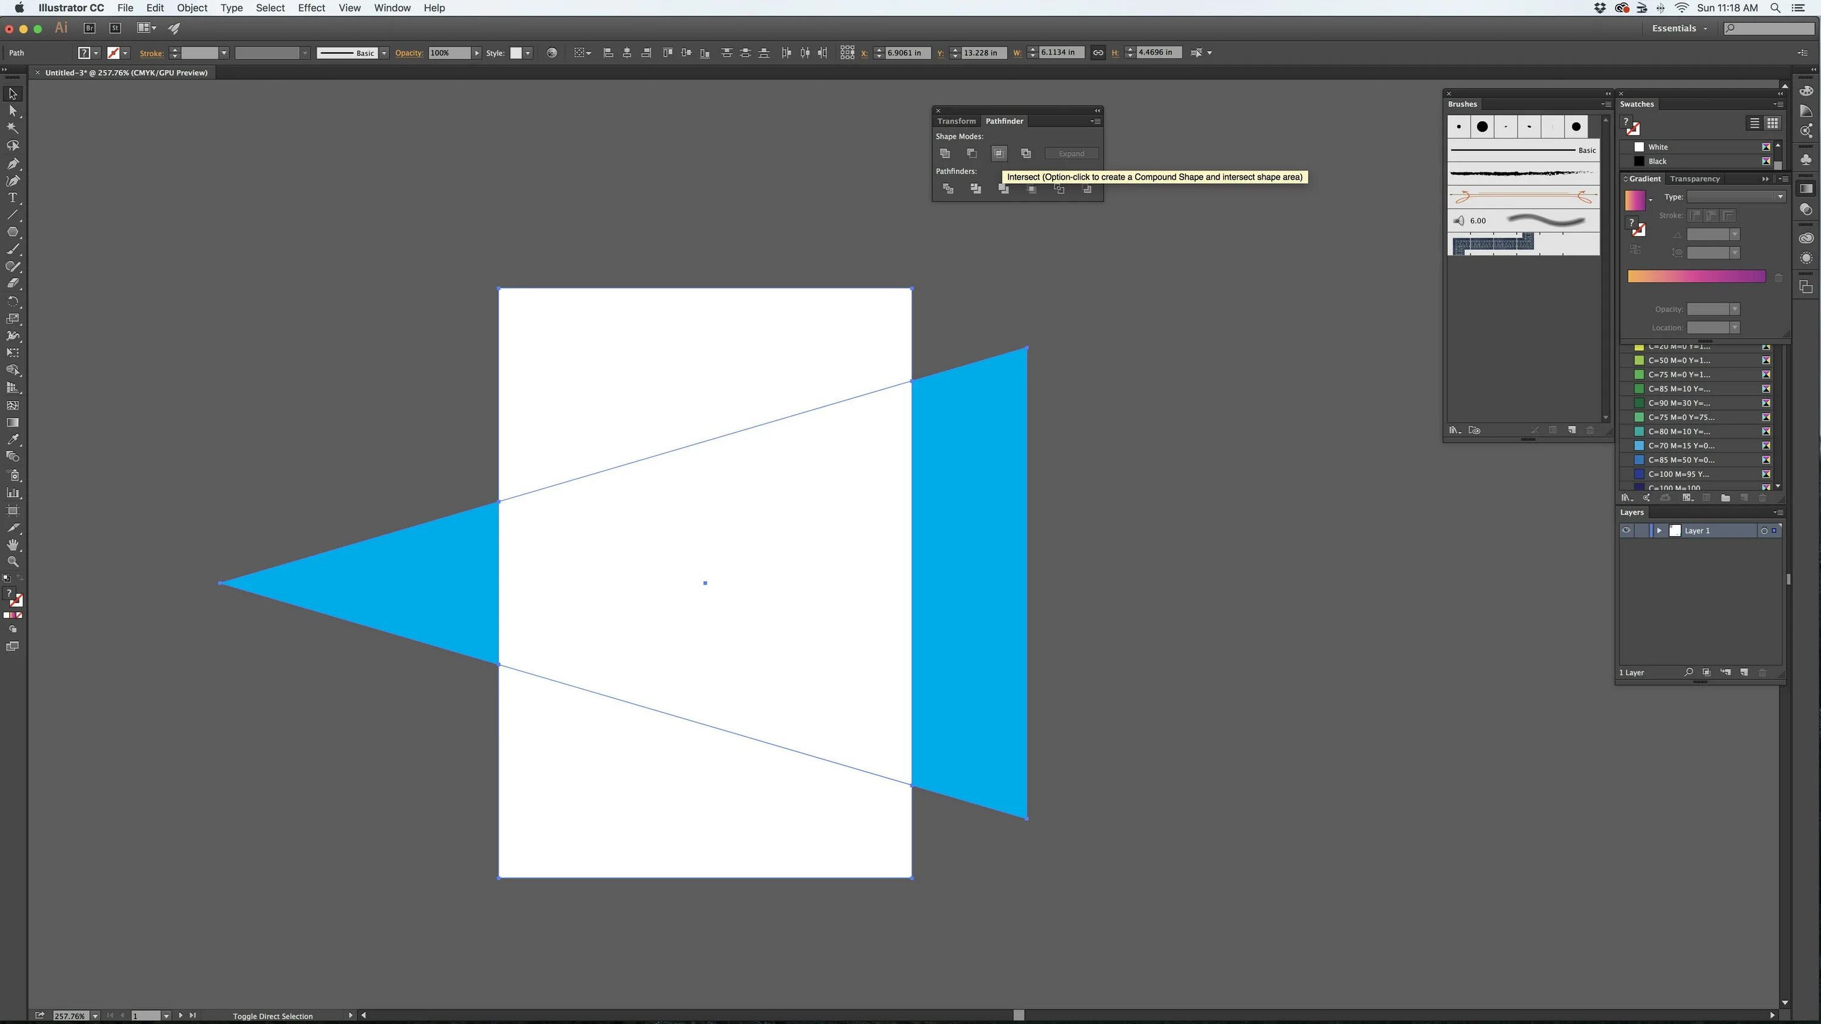Open the Opacity dropdown arrow

(477, 53)
